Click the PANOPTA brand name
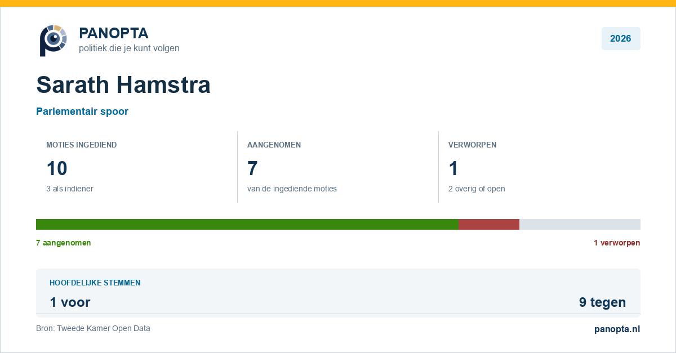Viewport: 676px width, 353px height. (114, 33)
